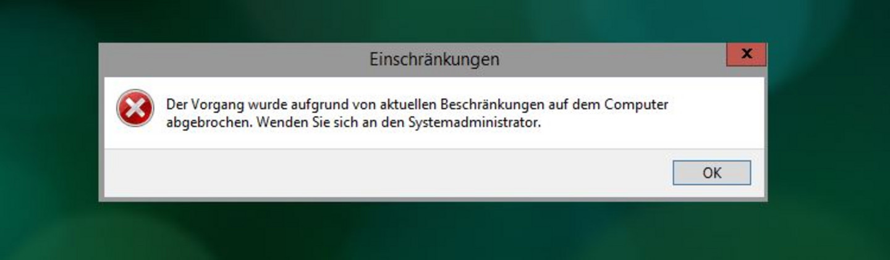The width and height of the screenshot is (890, 260).
Task: Close the Einschränkungen dialog with X
Action: point(746,54)
